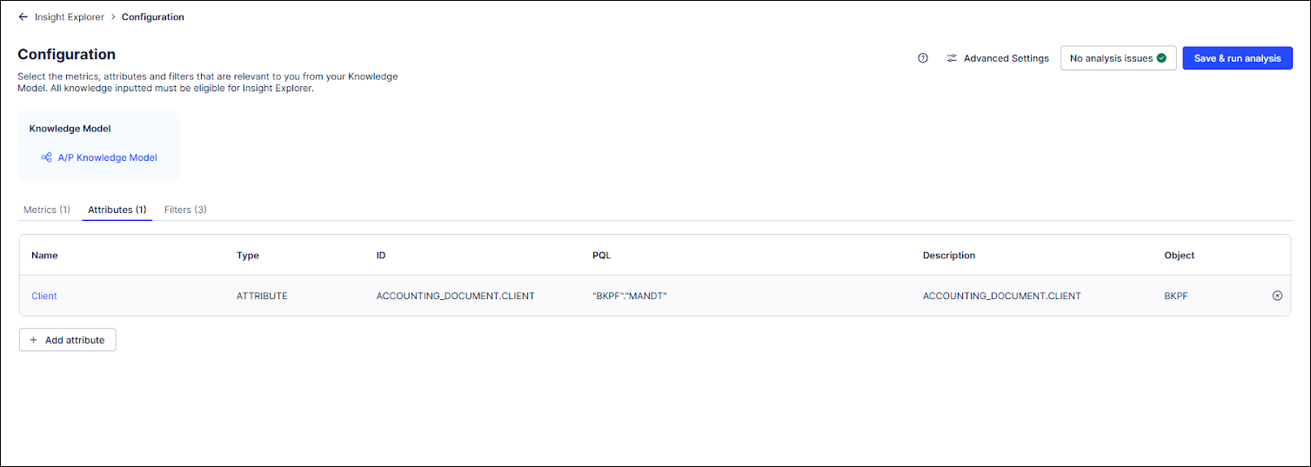Image resolution: width=1311 pixels, height=467 pixels.
Task: Click the Object column header
Action: (1180, 256)
